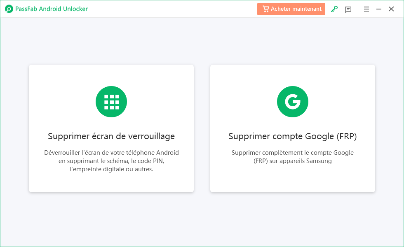Select Supprimer écran de verrouillage title
The image size is (404, 247).
pos(111,136)
